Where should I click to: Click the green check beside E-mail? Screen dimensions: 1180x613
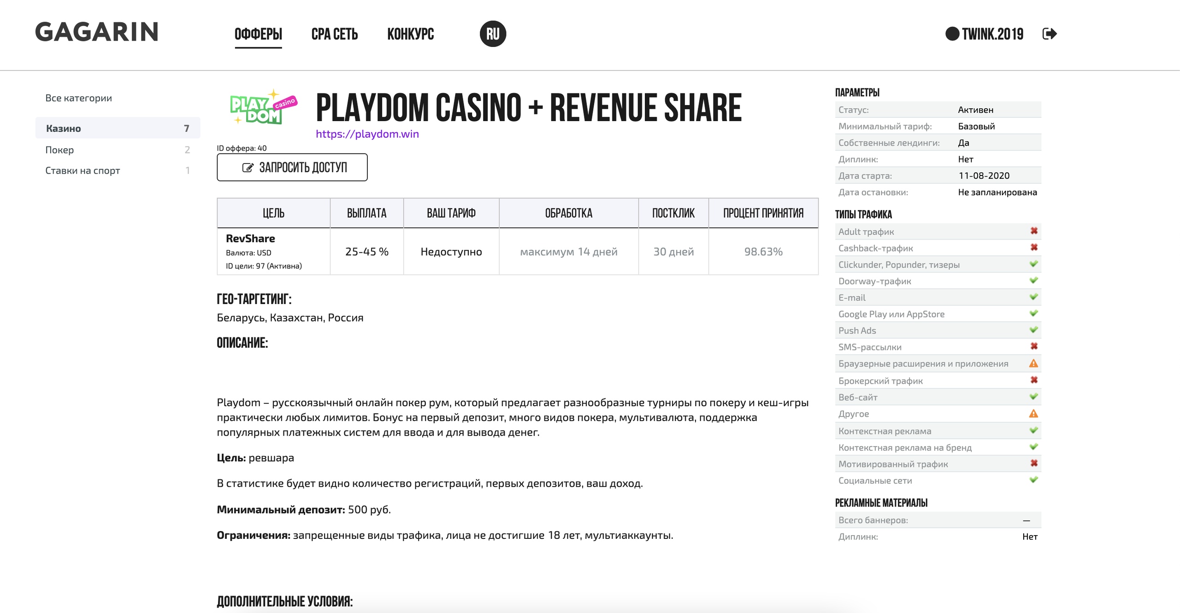click(x=1034, y=297)
